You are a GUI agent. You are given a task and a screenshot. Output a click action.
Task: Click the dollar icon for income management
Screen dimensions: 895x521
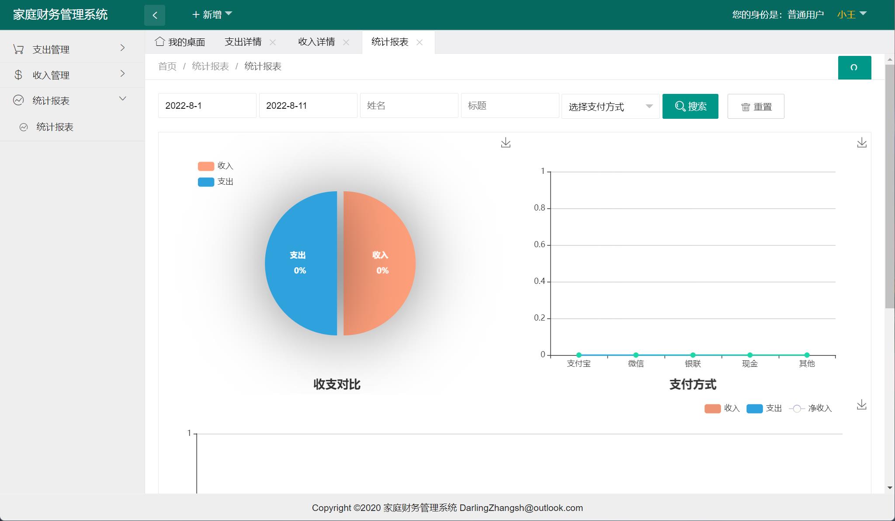18,75
